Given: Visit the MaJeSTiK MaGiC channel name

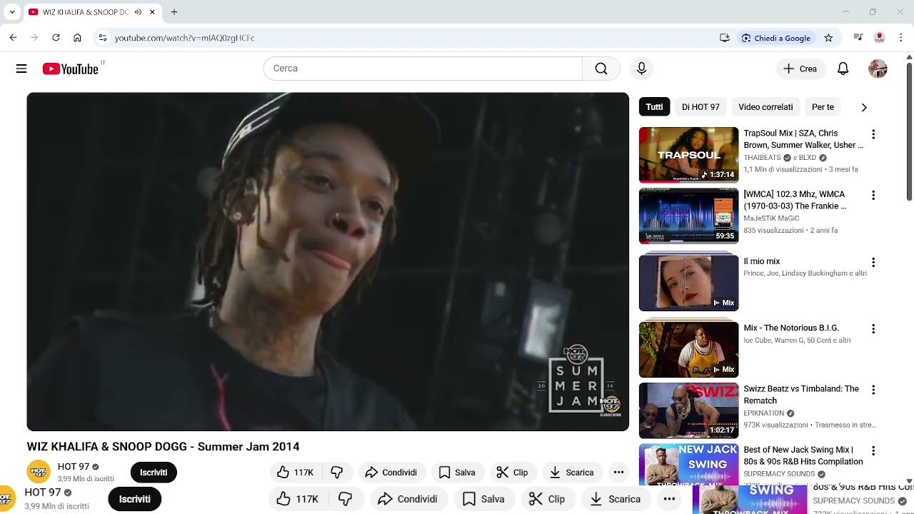Looking at the screenshot, I should (771, 218).
